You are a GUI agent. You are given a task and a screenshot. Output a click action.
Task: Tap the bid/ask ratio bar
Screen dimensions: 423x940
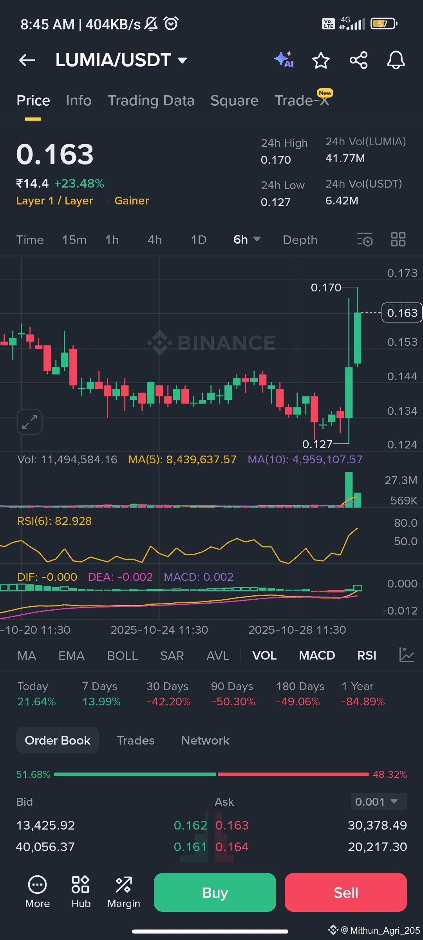click(211, 774)
